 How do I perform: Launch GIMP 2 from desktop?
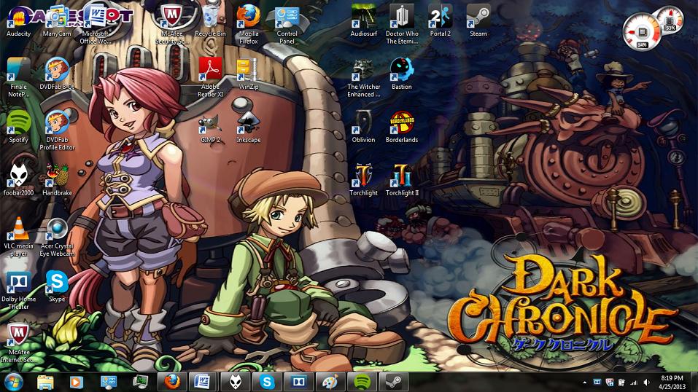click(x=210, y=128)
